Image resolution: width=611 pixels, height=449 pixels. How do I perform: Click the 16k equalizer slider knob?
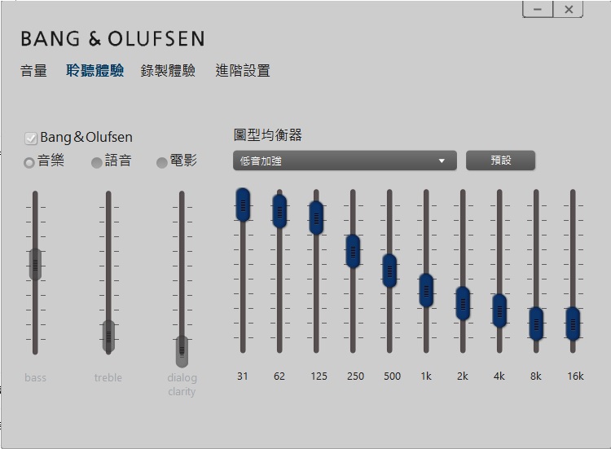[573, 324]
